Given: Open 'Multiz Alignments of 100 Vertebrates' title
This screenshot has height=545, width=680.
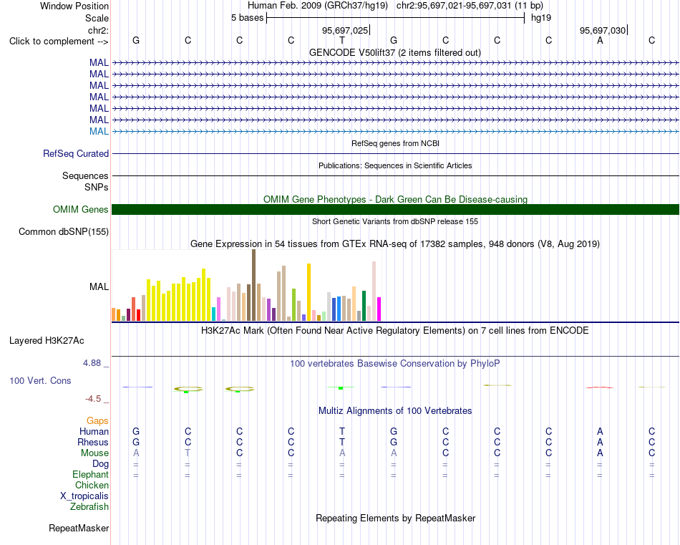Looking at the screenshot, I should point(395,410).
